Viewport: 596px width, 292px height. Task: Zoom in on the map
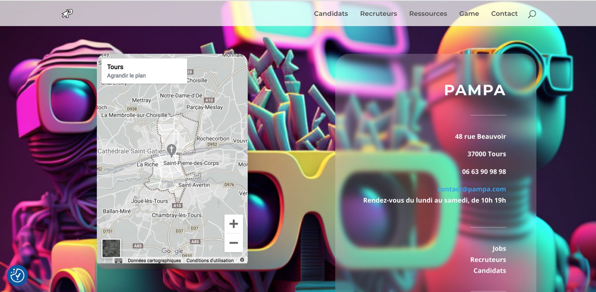tap(233, 224)
